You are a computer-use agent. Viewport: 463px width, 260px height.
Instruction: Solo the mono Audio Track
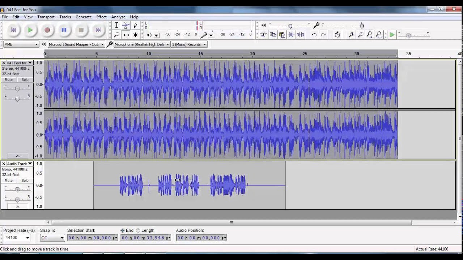click(25, 180)
